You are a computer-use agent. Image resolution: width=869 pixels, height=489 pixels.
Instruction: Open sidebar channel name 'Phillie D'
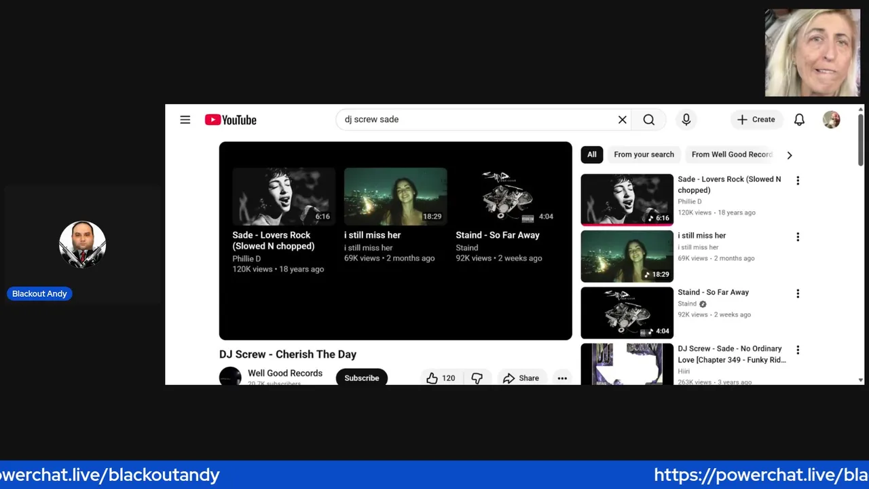pos(690,201)
